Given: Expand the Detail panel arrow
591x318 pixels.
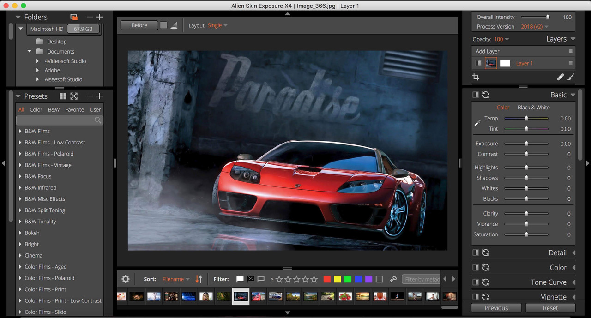Looking at the screenshot, I should [574, 252].
